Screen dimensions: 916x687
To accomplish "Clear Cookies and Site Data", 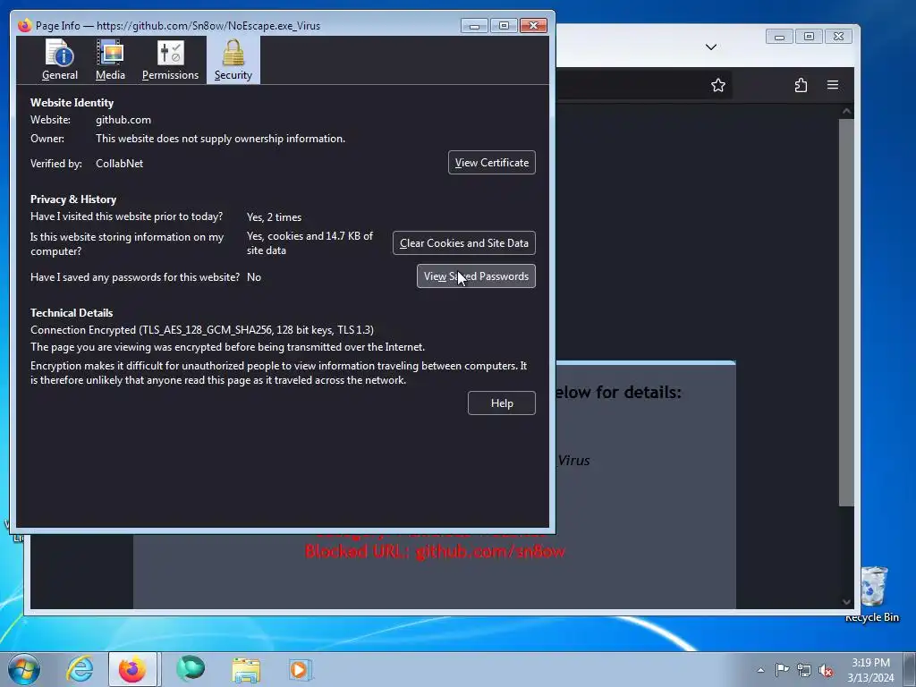I will coord(464,243).
